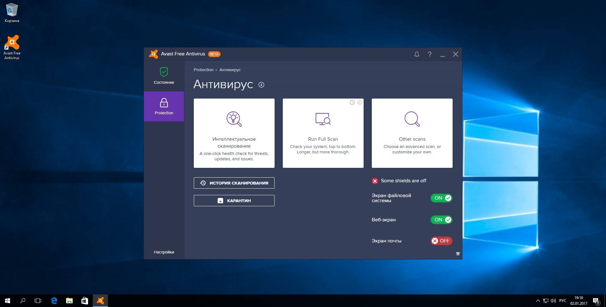
Task: Launch Microsoft Edge from taskbar
Action: pyautogui.click(x=54, y=301)
